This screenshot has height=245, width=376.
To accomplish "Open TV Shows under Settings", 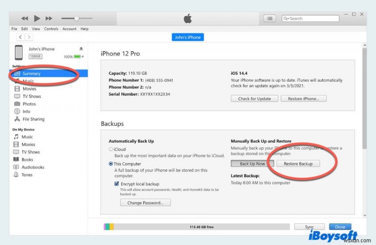I will (x=31, y=96).
